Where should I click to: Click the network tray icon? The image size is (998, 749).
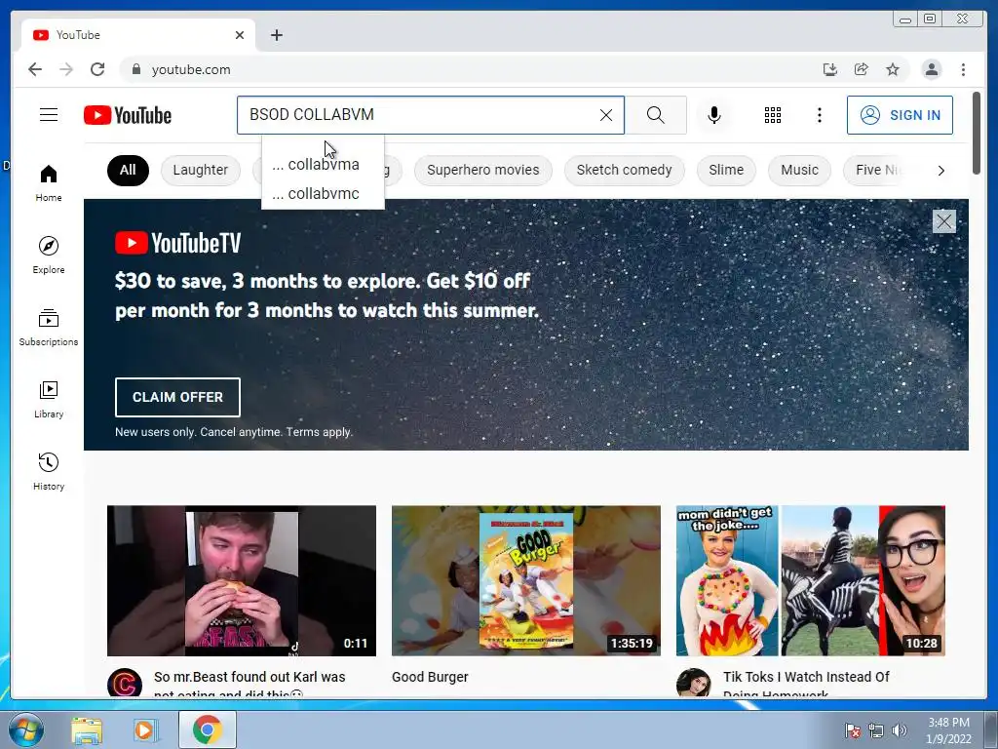876,730
